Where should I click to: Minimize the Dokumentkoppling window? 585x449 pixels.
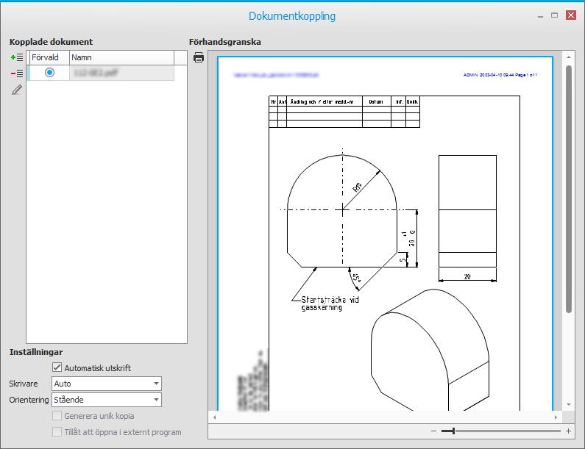click(x=540, y=15)
